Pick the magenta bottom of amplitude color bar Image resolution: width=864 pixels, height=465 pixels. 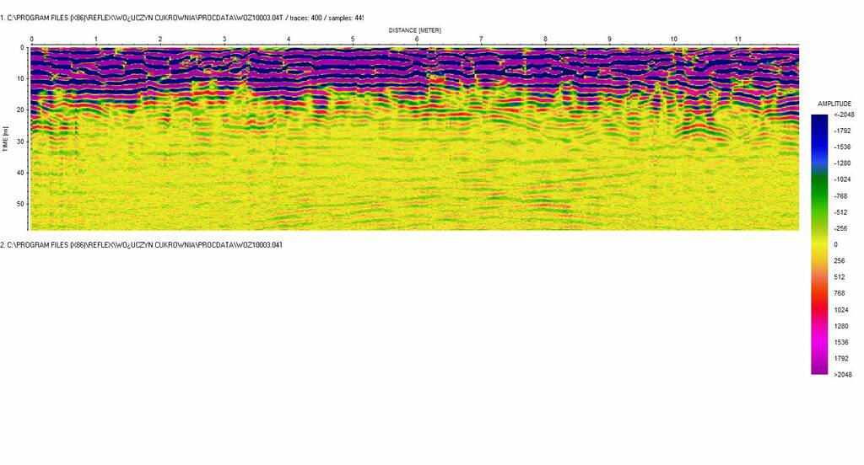819,367
